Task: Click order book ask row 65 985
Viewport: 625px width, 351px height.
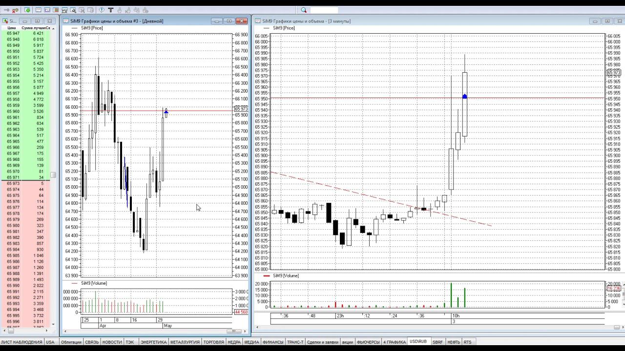Action: click(x=25, y=255)
